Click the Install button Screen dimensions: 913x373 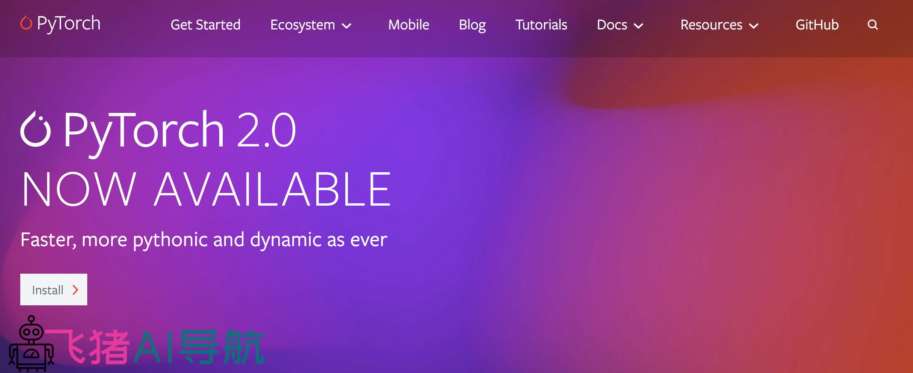(54, 289)
